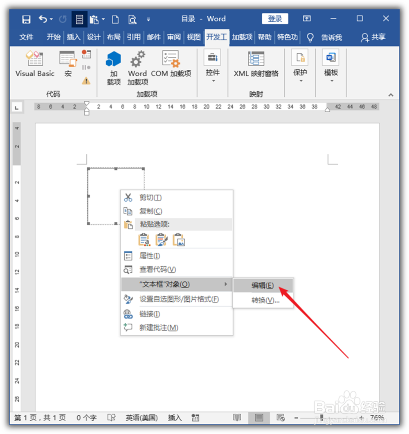
Task: Choose 剪切(T) from context menu
Action: [x=177, y=197]
